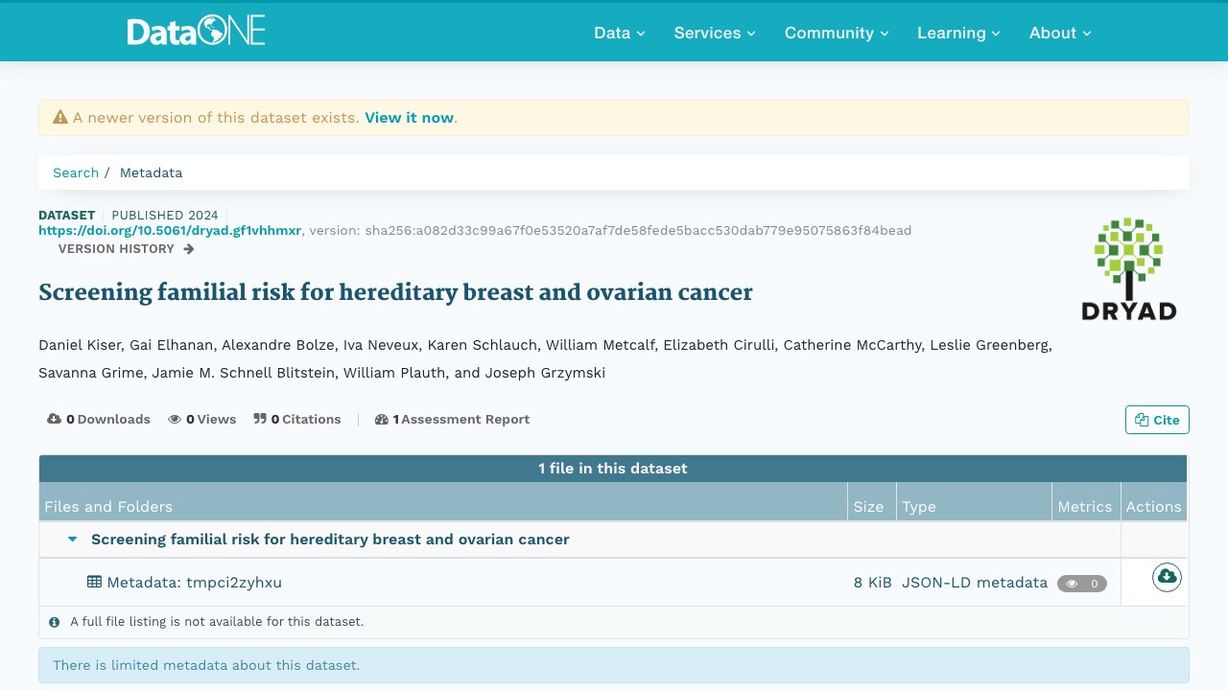Click the Views eye metric icon
This screenshot has width=1228, height=690.
point(175,419)
